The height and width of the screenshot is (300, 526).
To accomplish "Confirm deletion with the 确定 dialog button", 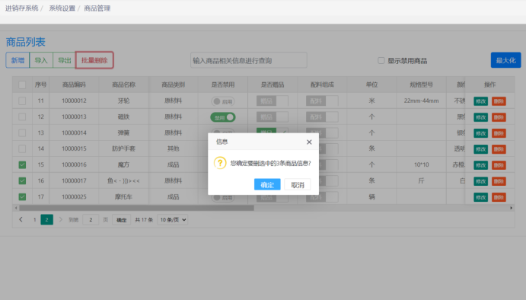I will [267, 184].
